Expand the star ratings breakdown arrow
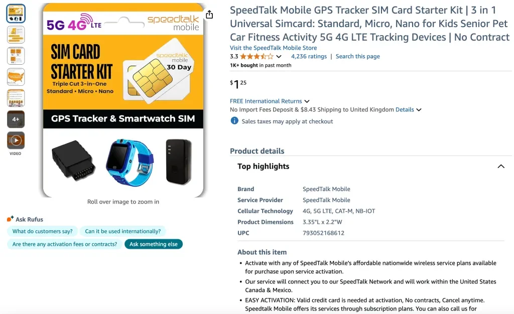Screen dimensions: 514x314 278,56
